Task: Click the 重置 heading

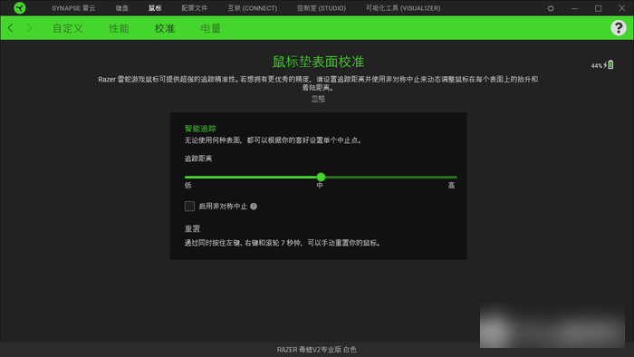Action: [x=192, y=229]
